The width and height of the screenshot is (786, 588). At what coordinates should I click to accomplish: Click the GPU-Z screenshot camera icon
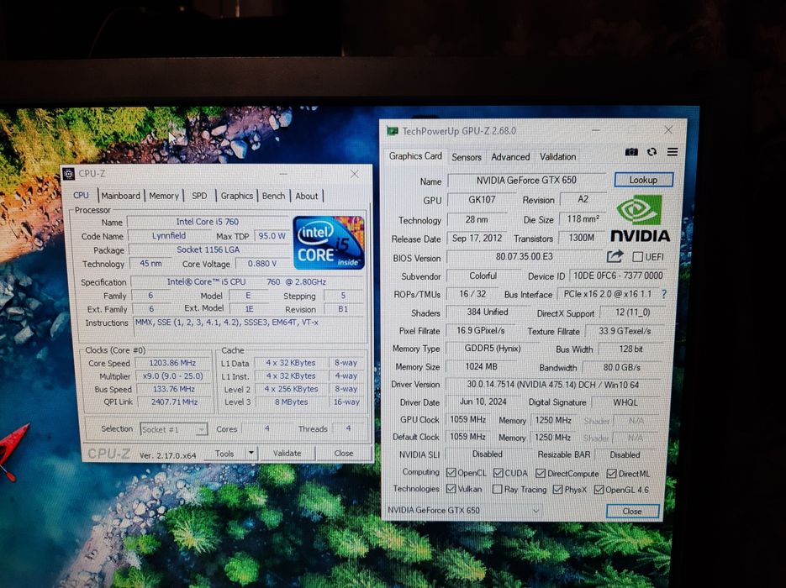[x=631, y=152]
